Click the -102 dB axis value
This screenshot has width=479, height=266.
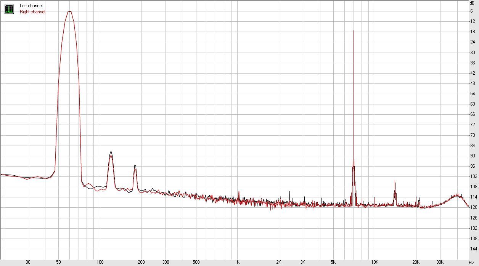(x=473, y=176)
